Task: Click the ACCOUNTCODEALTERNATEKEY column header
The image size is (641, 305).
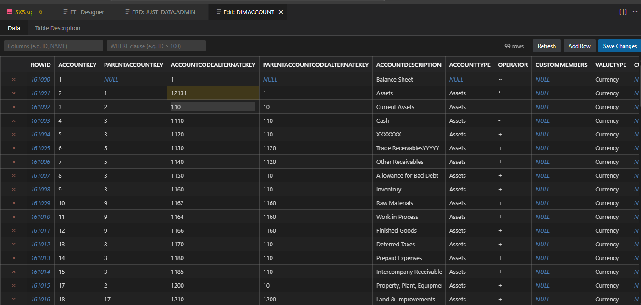Action: pos(213,65)
